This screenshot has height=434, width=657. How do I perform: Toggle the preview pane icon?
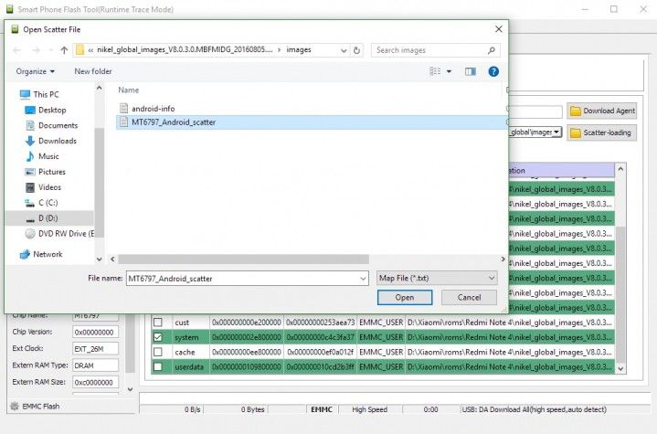pos(471,71)
